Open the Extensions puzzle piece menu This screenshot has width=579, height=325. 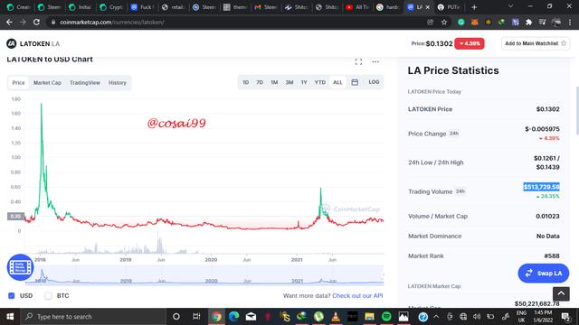click(528, 22)
